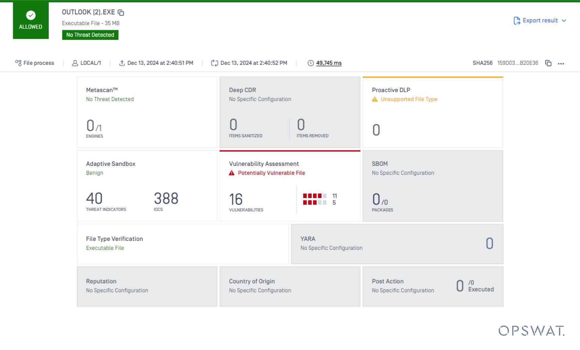Click the Unsupported File Type warning icon
The image size is (580, 350).
[x=374, y=99]
